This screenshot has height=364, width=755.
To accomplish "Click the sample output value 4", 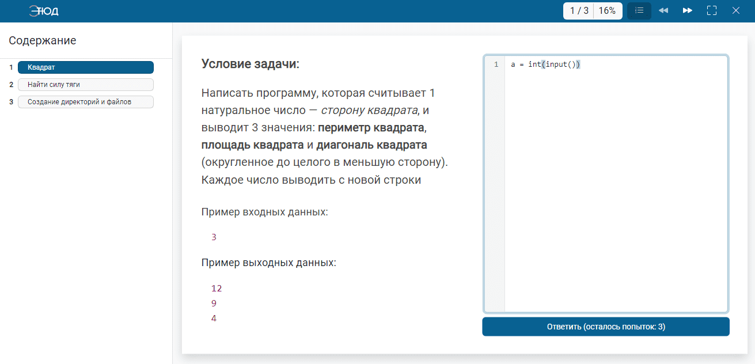I will click(x=214, y=318).
